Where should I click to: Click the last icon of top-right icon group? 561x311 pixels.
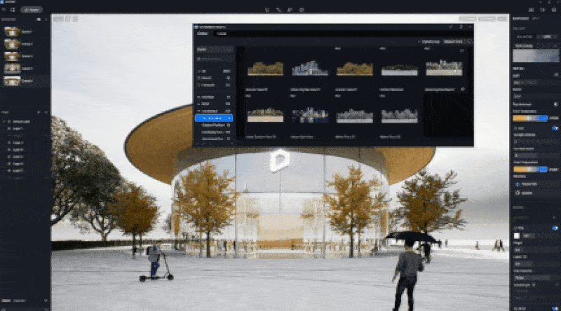pos(554,10)
